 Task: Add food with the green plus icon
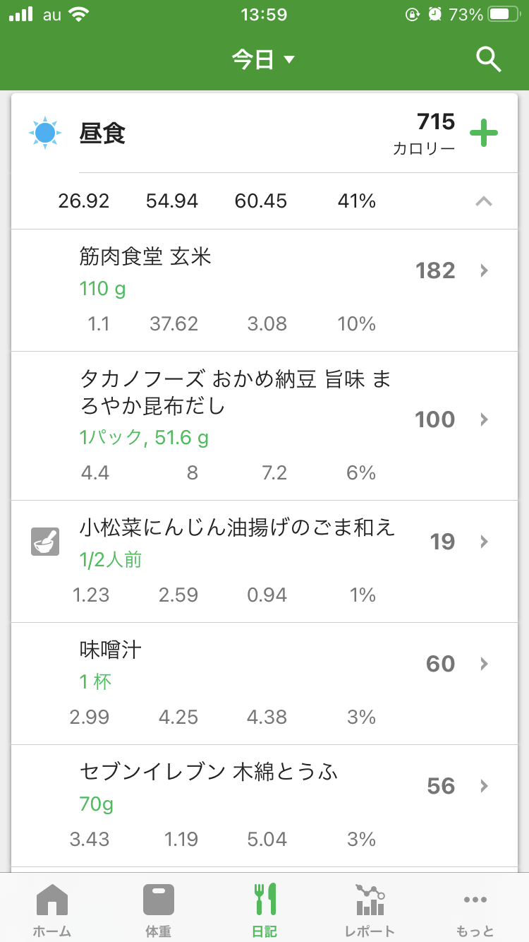coord(484,133)
